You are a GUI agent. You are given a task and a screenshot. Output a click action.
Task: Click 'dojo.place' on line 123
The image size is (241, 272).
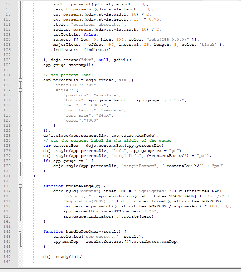pos(56,136)
